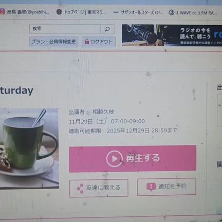Reserve a notification with 通知を予約
This screenshot has width=222, height=222.
tap(166, 187)
